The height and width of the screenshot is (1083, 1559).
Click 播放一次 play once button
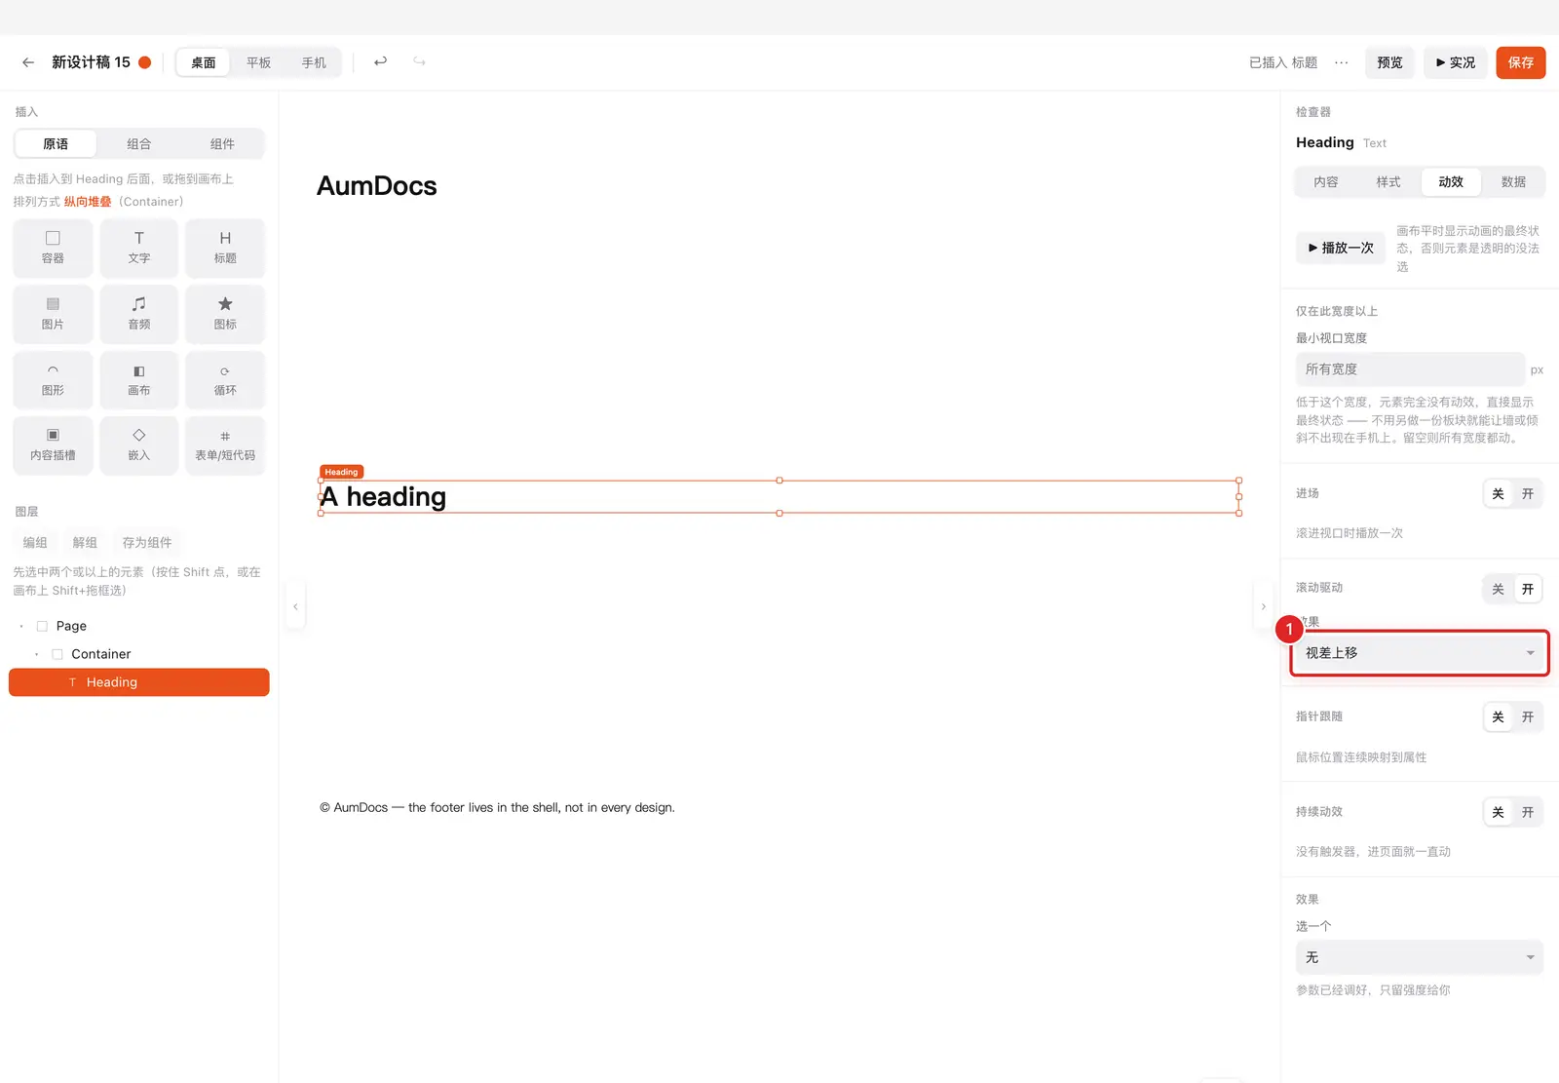point(1341,248)
